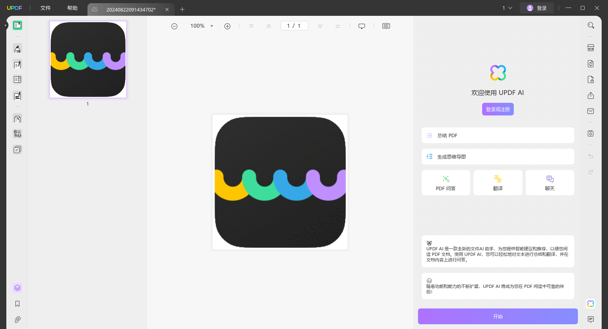This screenshot has width=608, height=329.
Task: Select the page 1 thumbnail
Action: tap(88, 60)
